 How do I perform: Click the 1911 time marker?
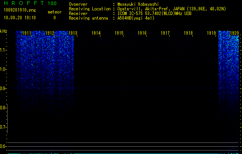click(x=27, y=33)
